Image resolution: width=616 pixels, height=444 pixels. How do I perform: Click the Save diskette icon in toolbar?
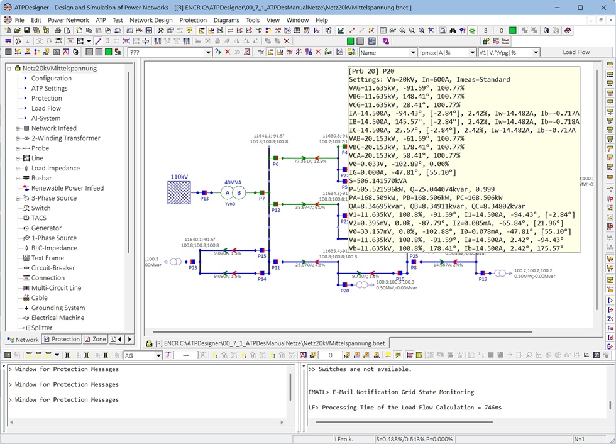click(27, 30)
